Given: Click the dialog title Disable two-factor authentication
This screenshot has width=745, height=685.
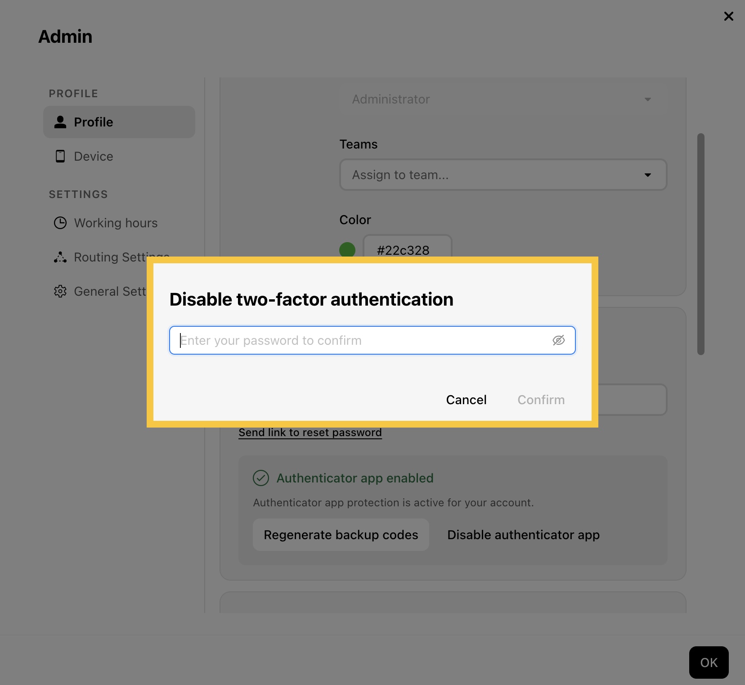Looking at the screenshot, I should (x=311, y=299).
